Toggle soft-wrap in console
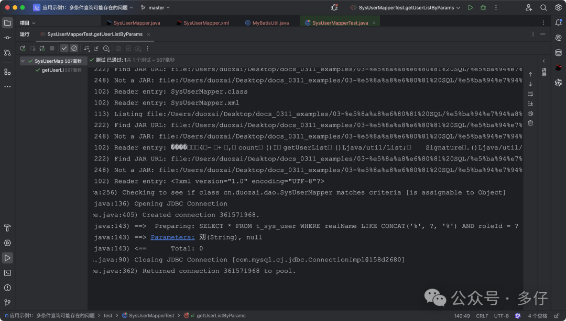The image size is (566, 321). pyautogui.click(x=530, y=94)
